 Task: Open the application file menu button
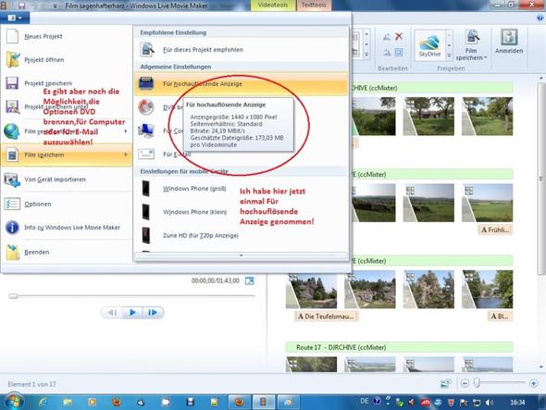15,18
